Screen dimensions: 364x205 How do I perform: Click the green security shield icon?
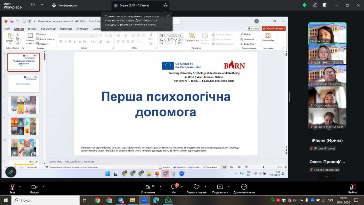click(305, 5)
